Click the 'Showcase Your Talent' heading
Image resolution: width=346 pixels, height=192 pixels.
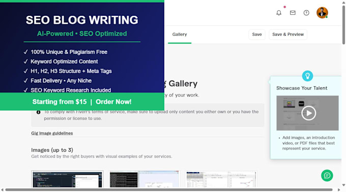302,88
